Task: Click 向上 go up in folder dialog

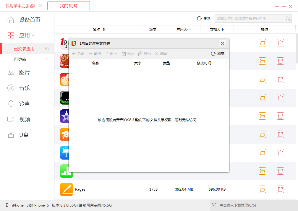Action: click(111, 54)
